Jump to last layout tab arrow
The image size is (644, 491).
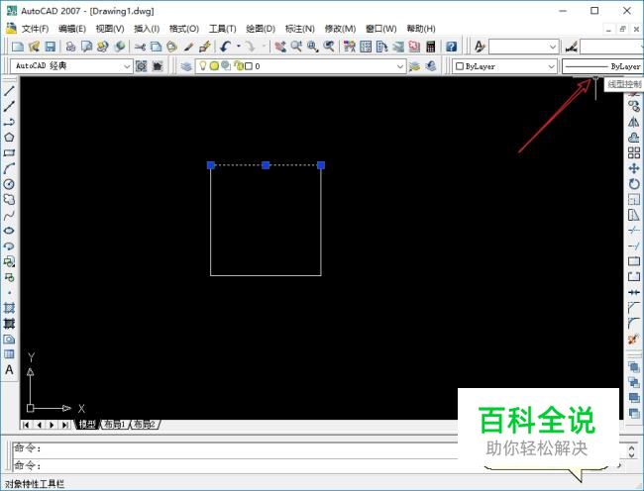pos(64,425)
